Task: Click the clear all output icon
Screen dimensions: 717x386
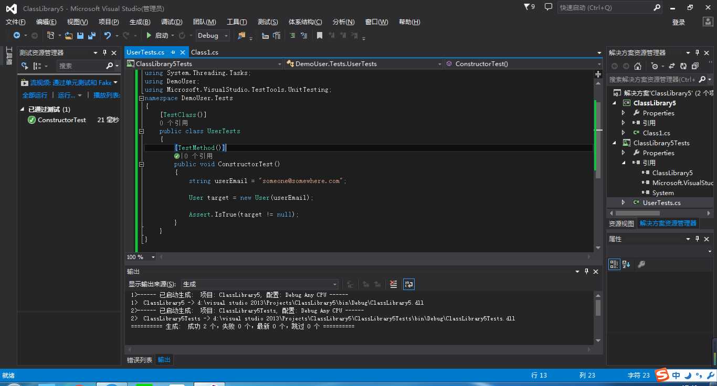Action: tap(394, 284)
